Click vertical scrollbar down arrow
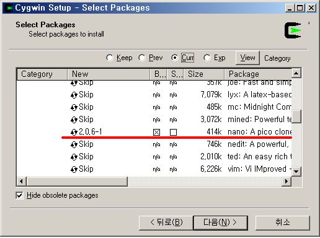The image size is (320, 238). [x=296, y=172]
